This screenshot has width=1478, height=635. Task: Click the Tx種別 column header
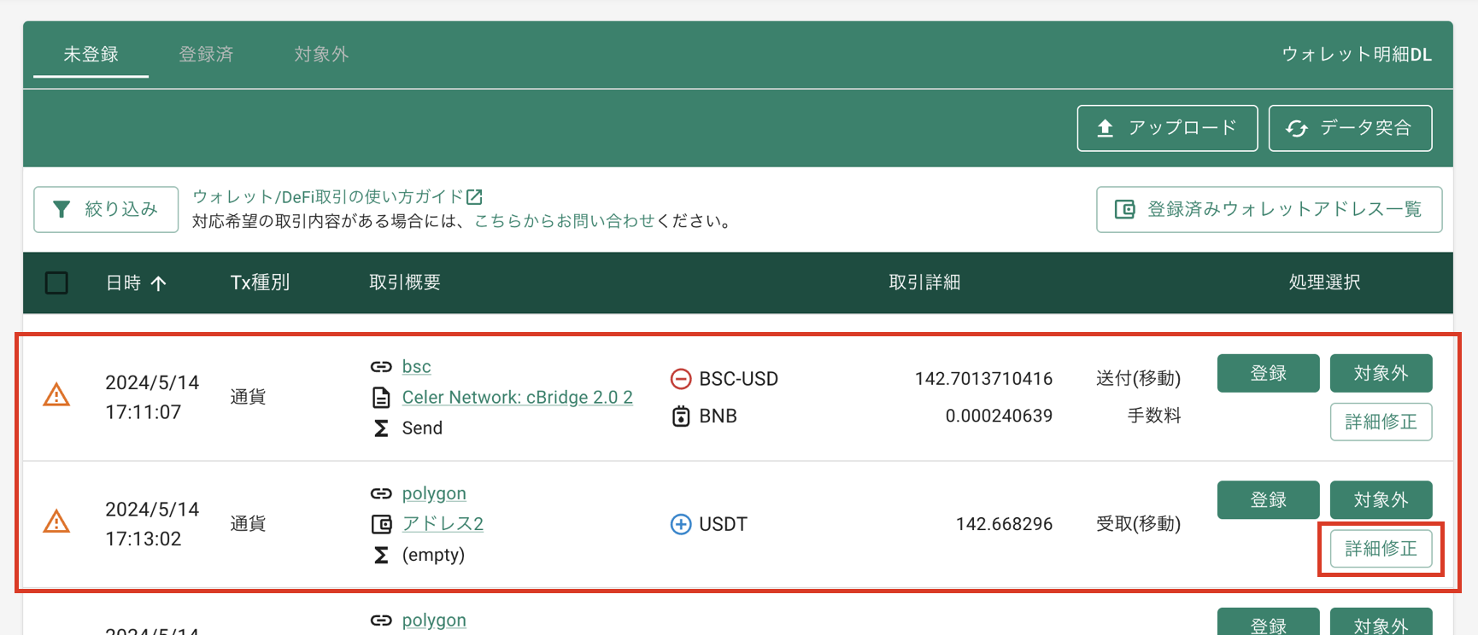(260, 283)
